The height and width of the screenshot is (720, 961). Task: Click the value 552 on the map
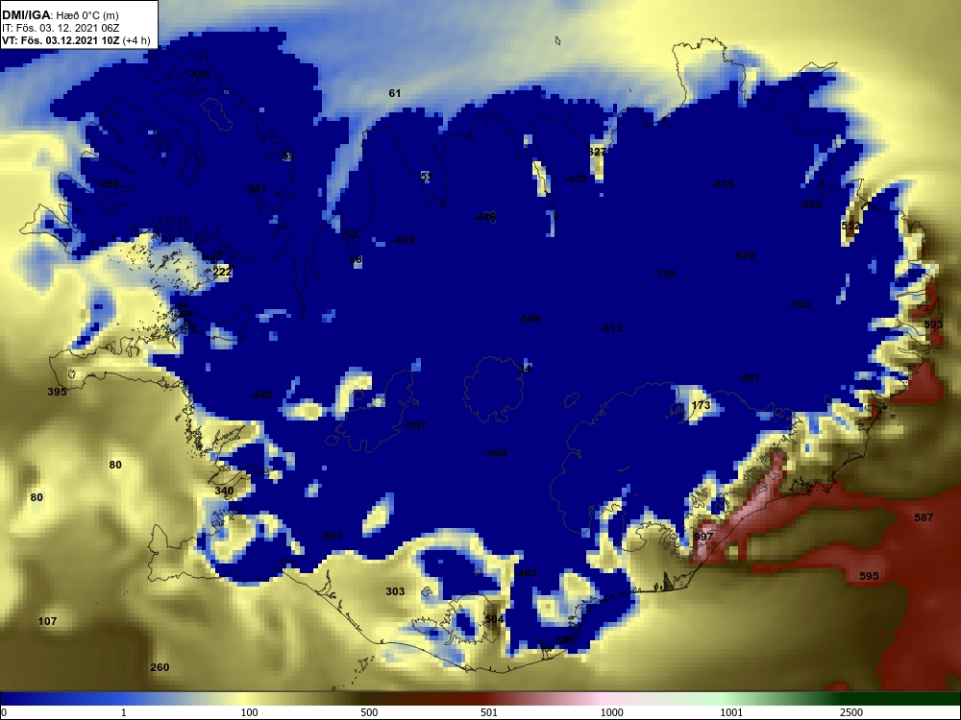click(850, 226)
